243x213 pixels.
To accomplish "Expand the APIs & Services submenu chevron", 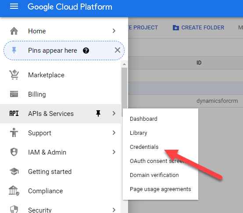I will [x=114, y=113].
